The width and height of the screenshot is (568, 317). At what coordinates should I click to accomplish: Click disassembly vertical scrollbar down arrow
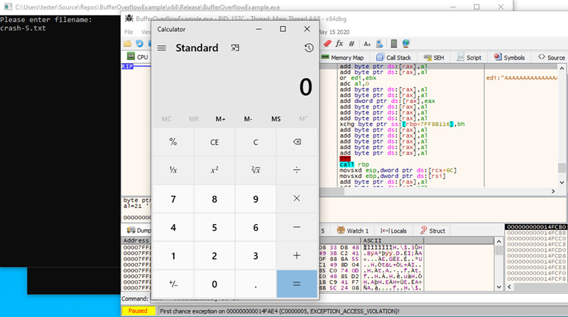point(562,183)
